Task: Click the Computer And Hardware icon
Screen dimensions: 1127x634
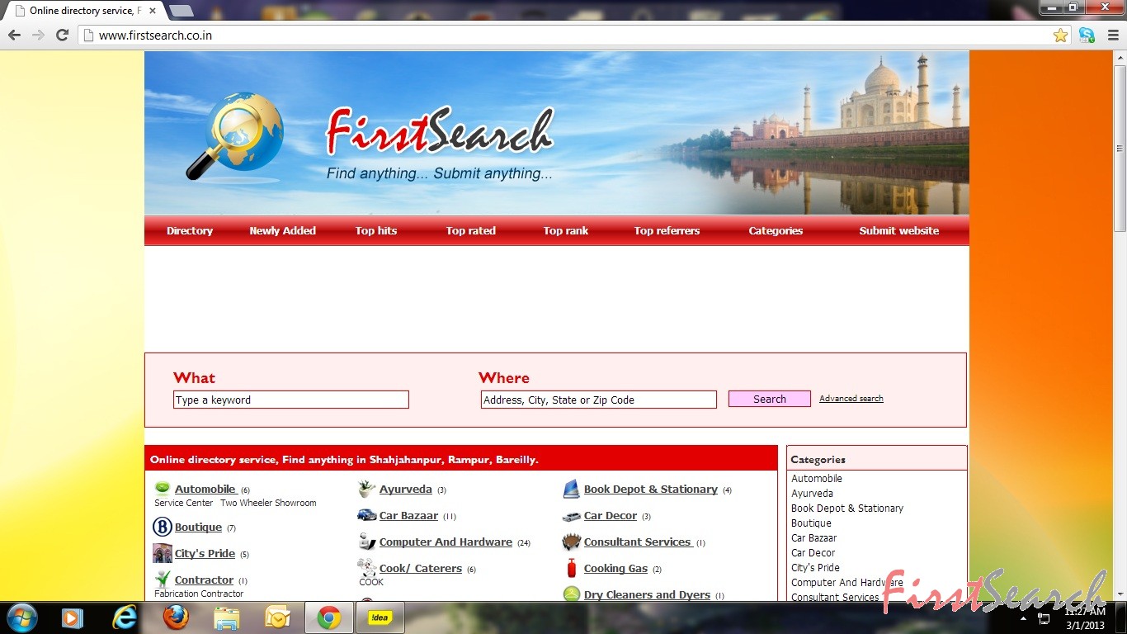Action: click(367, 542)
